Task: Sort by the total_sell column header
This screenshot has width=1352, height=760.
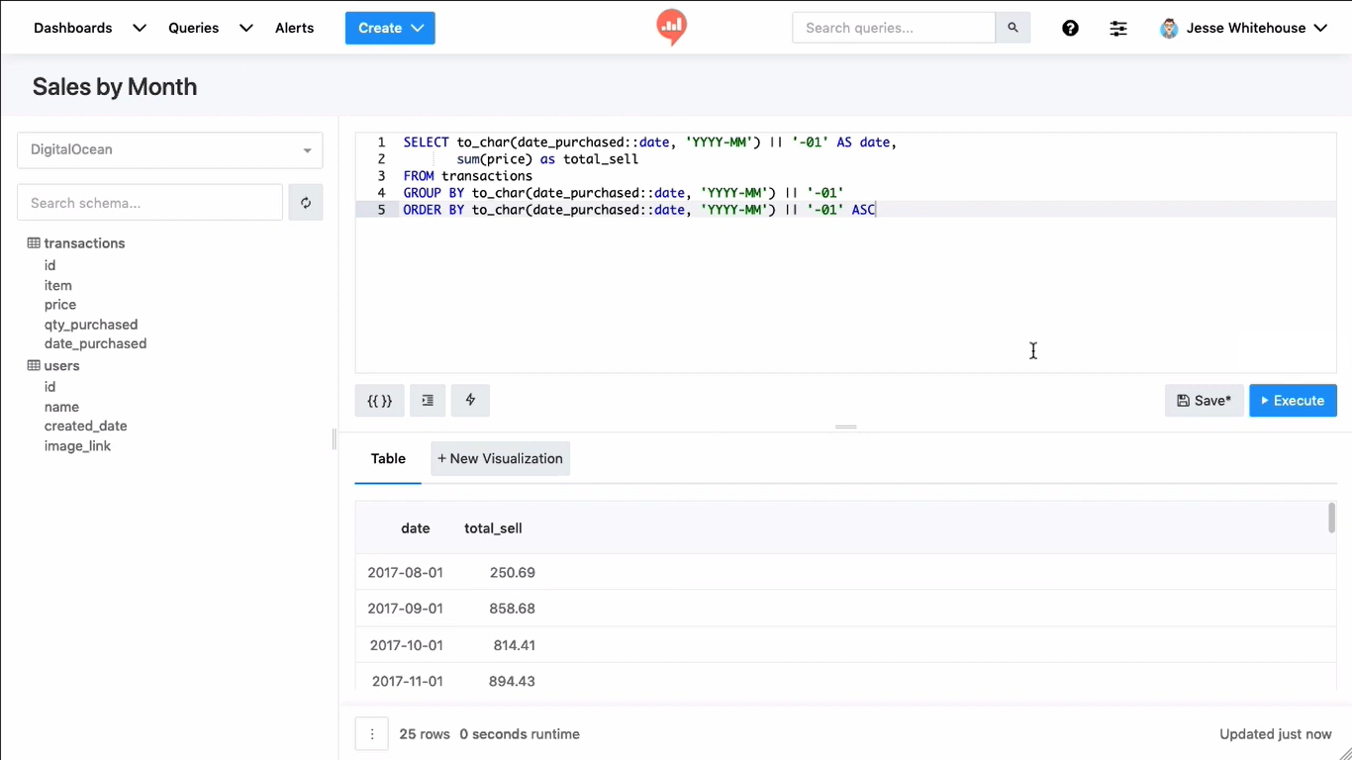Action: [x=493, y=528]
